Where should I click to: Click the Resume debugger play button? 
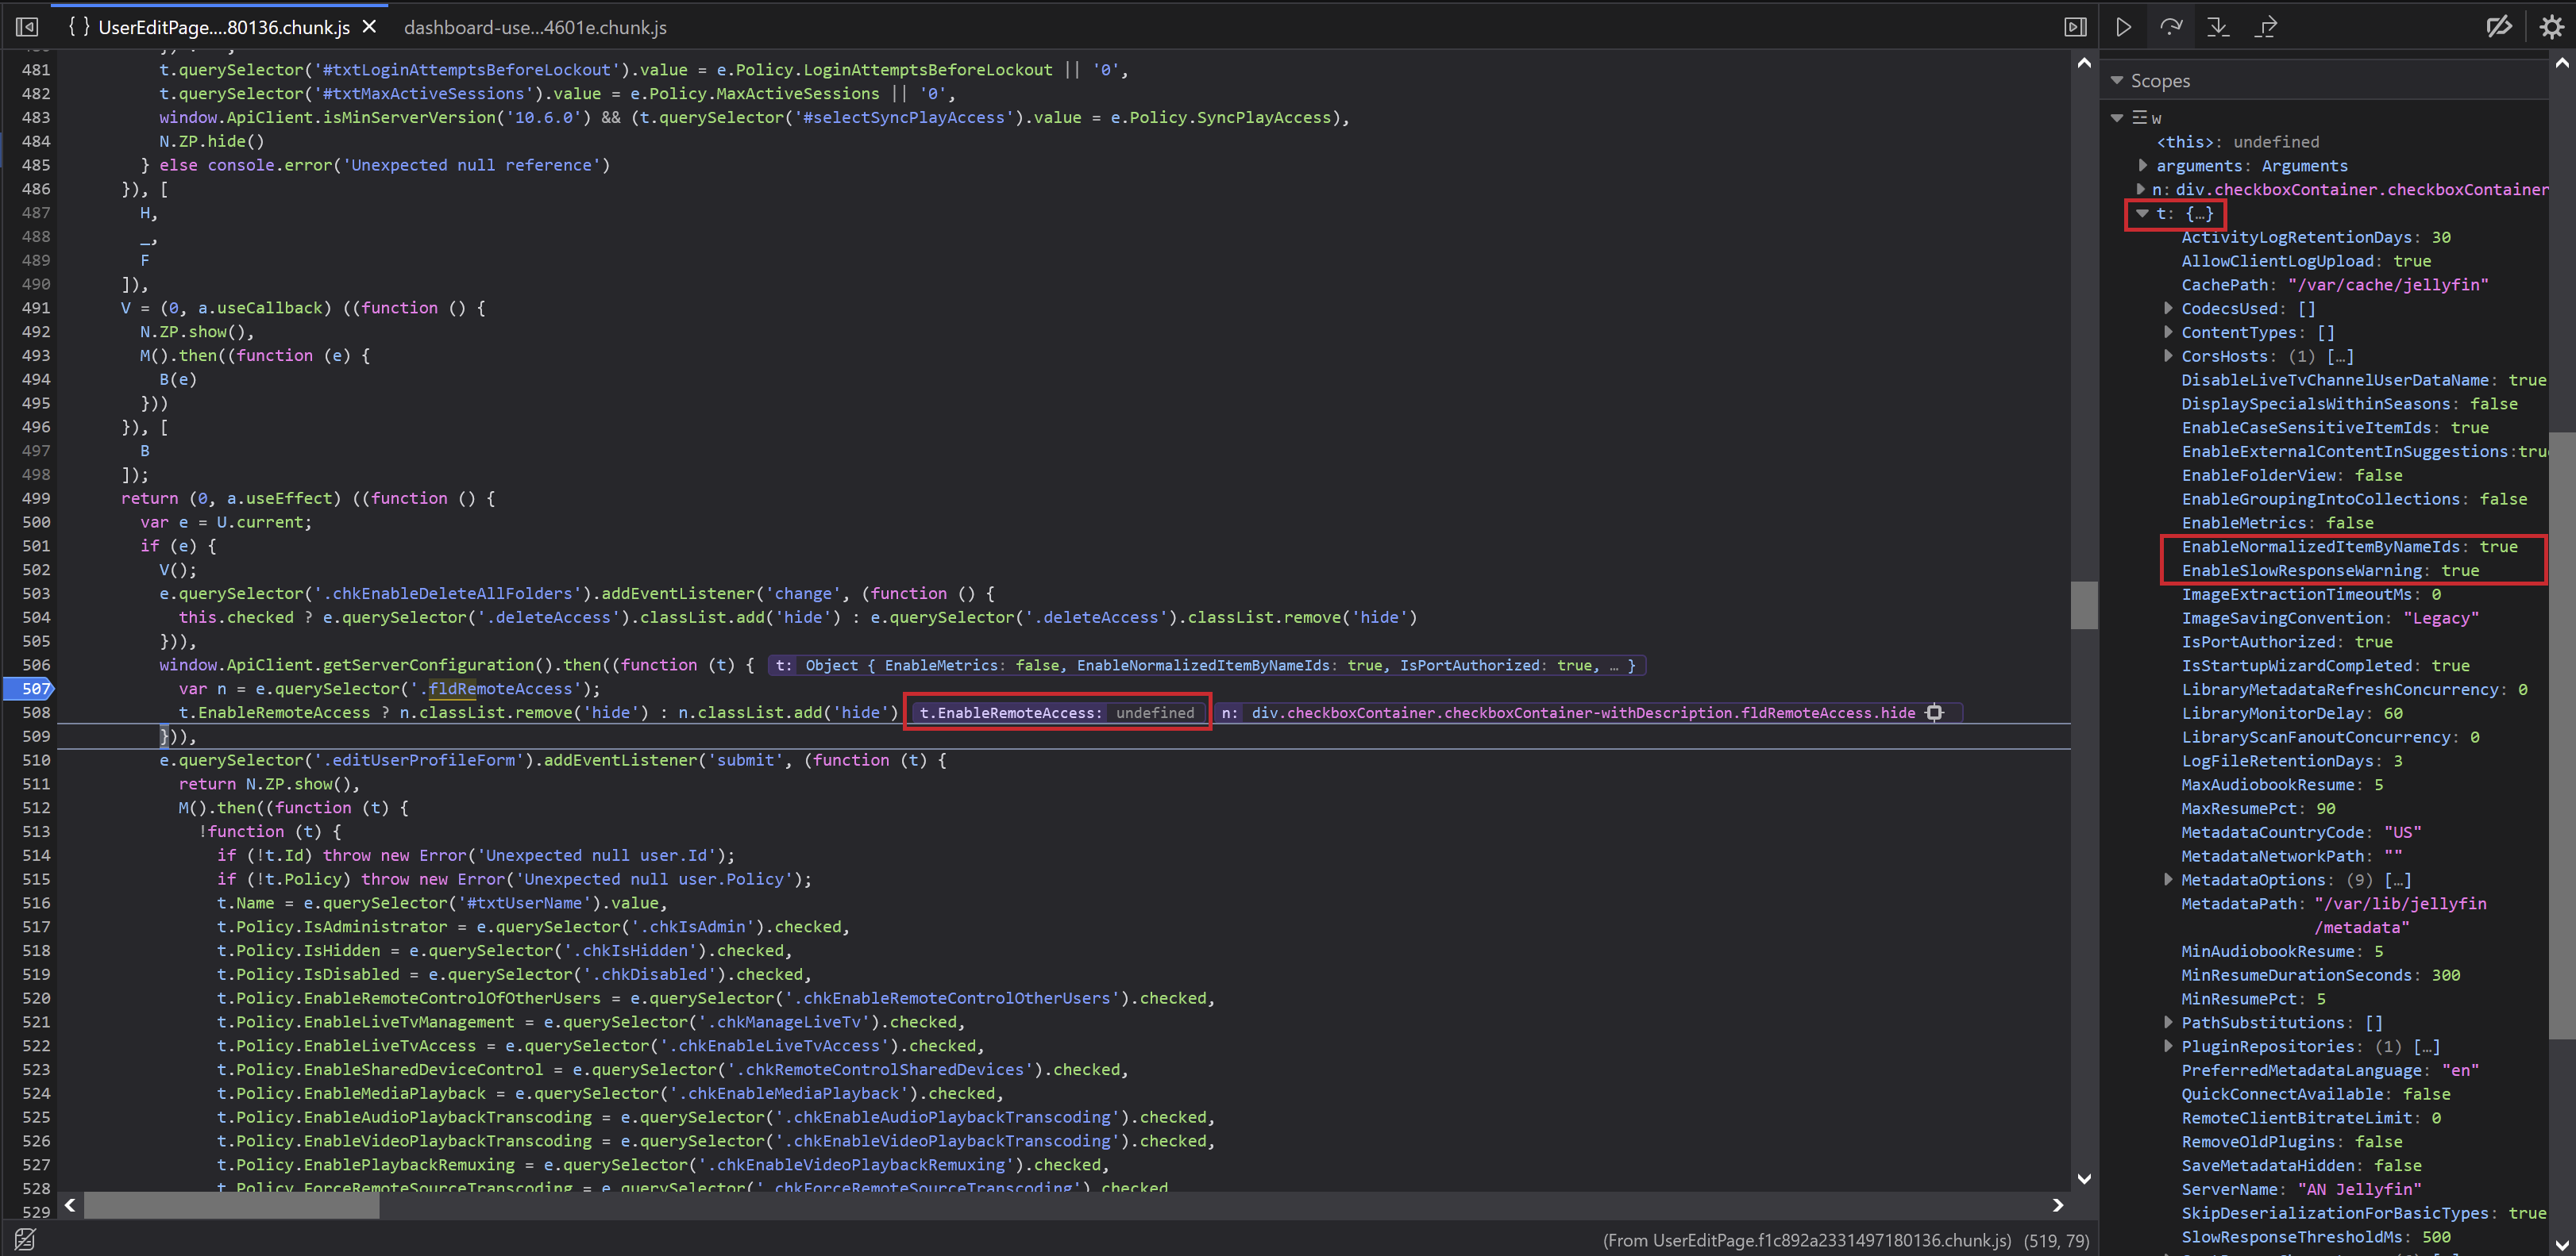click(2123, 27)
